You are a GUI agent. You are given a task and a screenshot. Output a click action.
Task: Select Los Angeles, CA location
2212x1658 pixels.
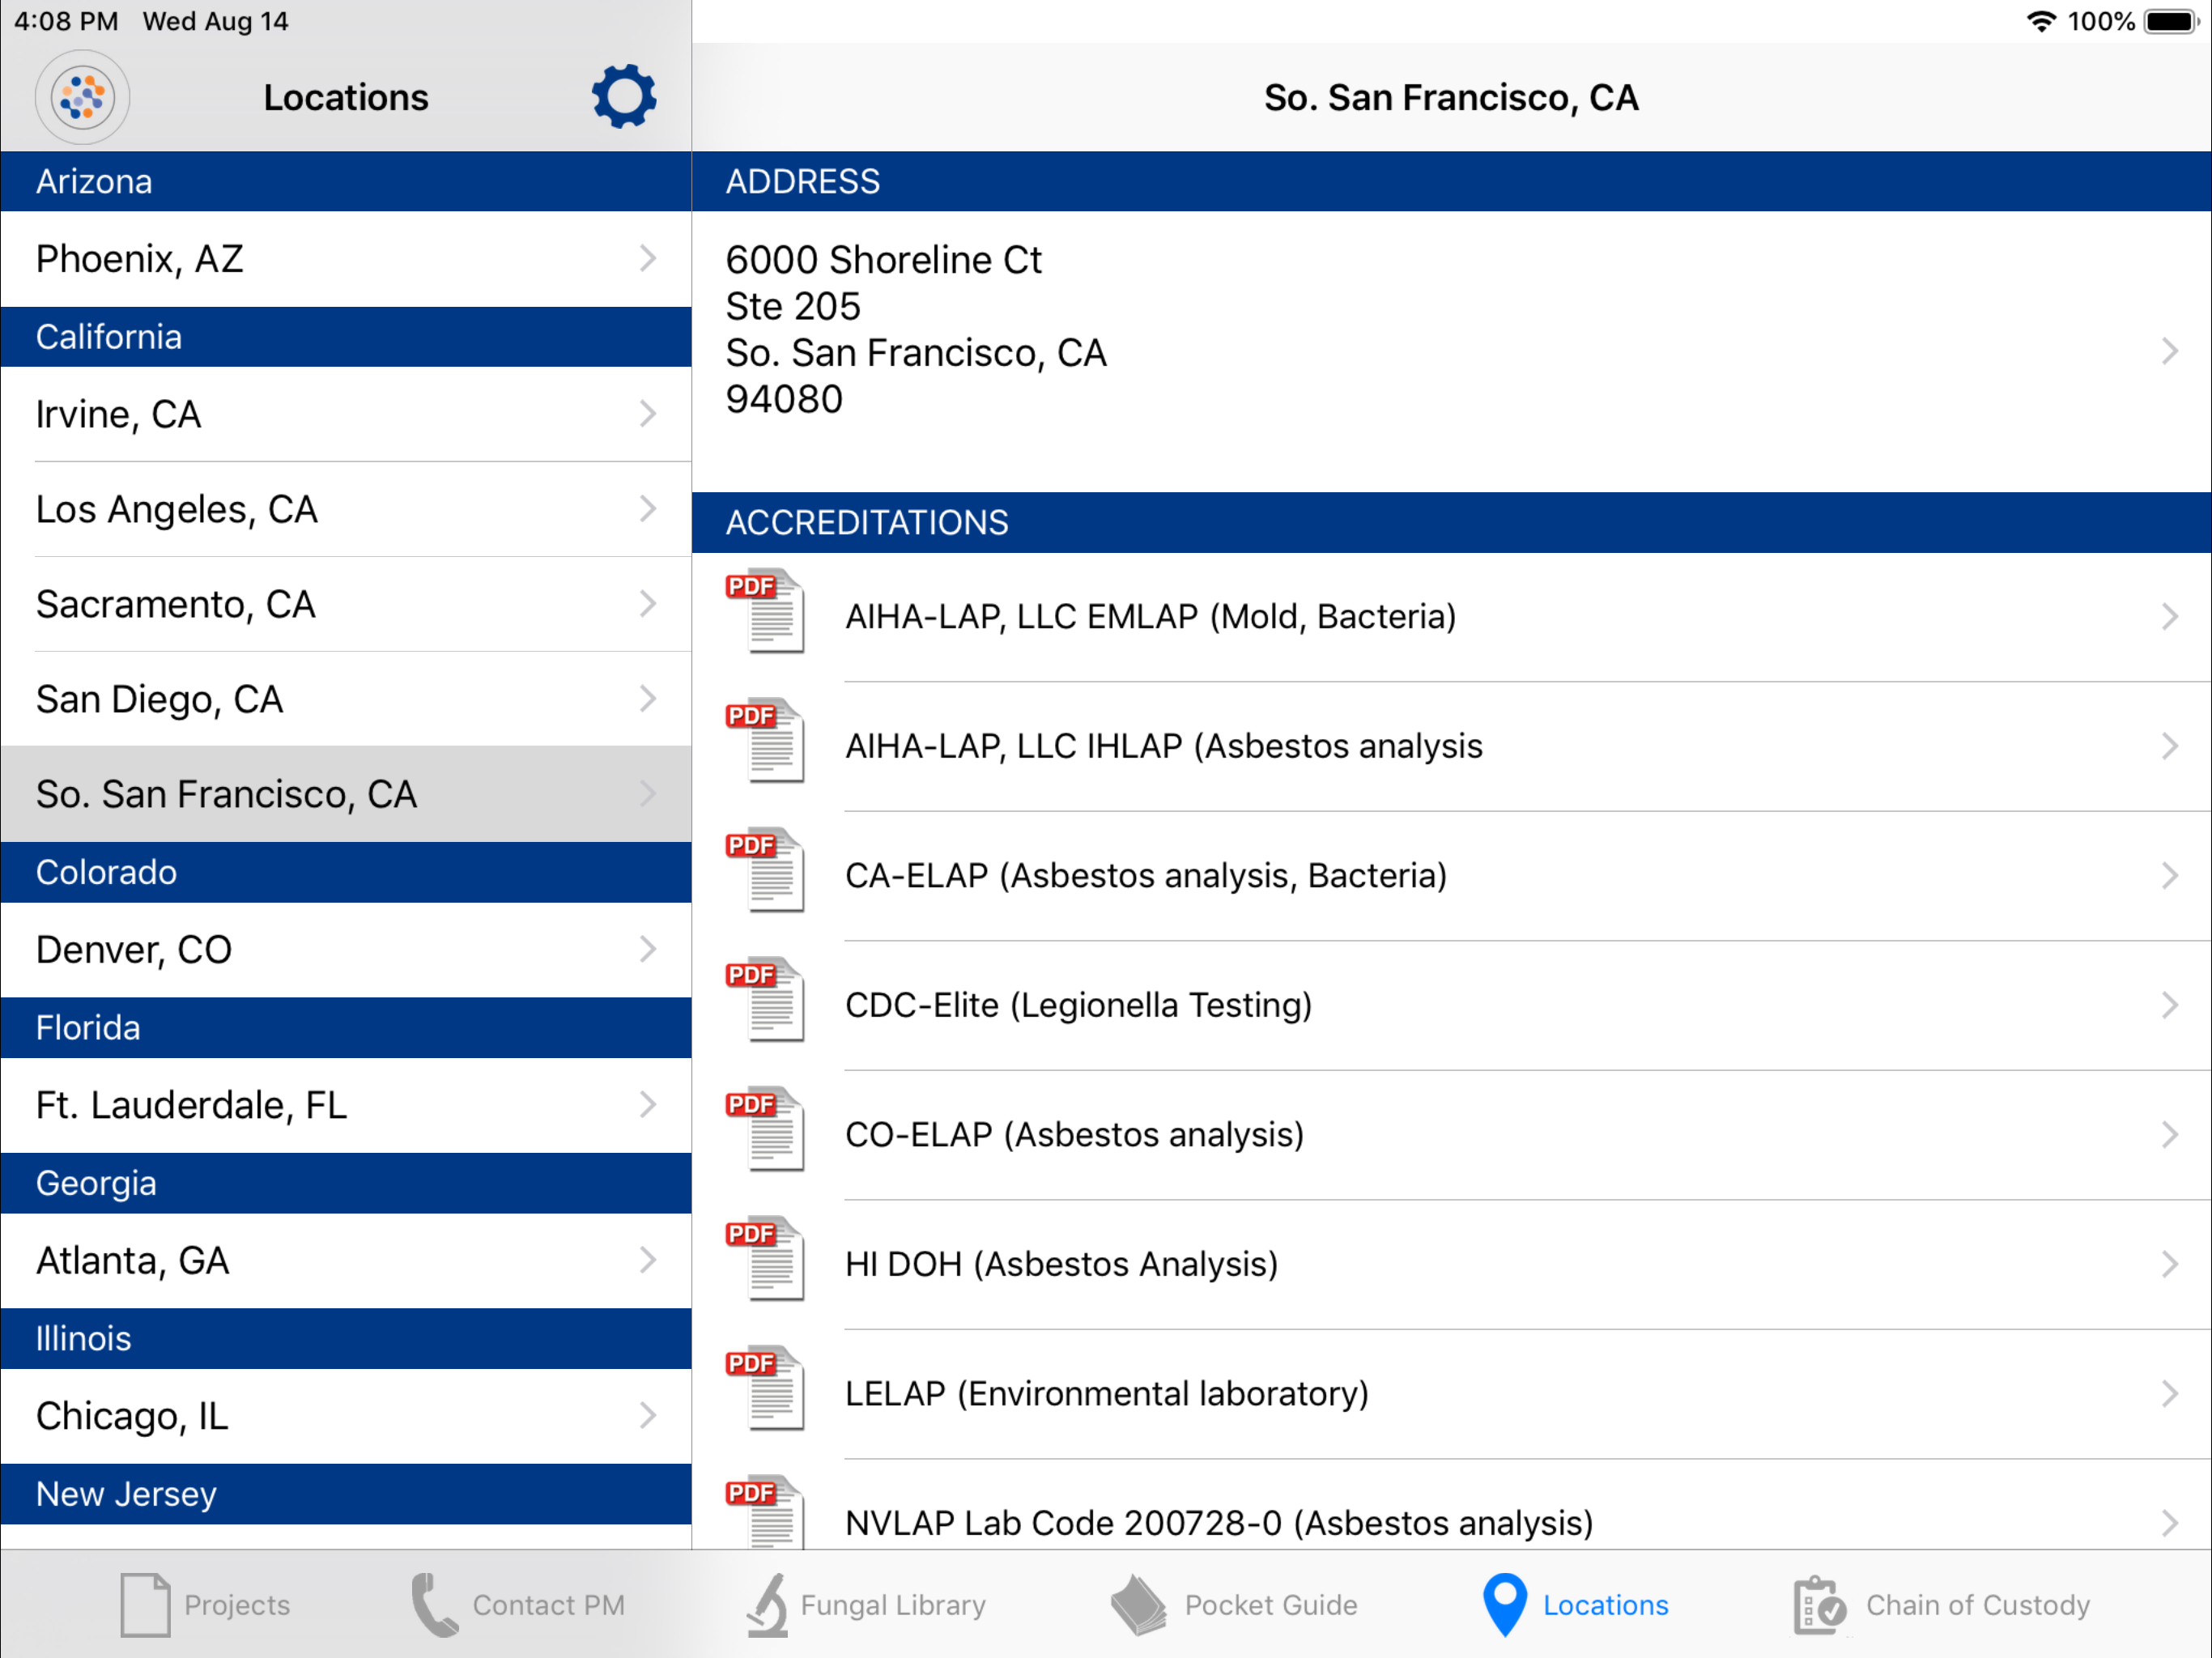346,508
